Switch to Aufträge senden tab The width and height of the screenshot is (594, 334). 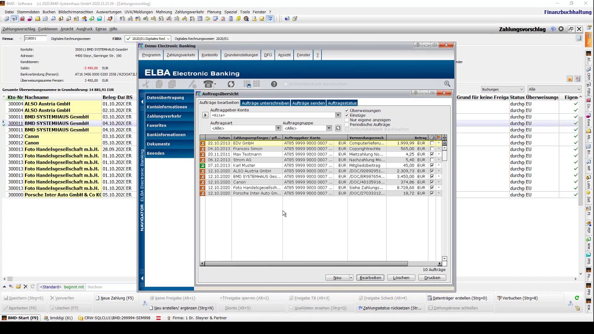pyautogui.click(x=308, y=103)
